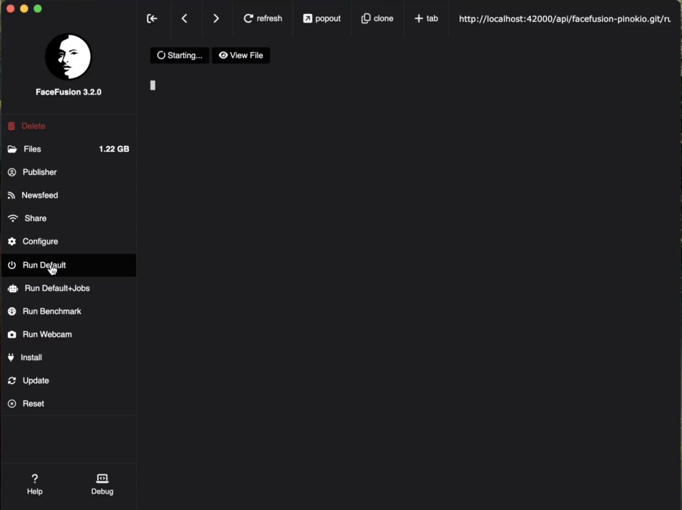Image resolution: width=682 pixels, height=510 pixels.
Task: Open Help with the question mark
Action: pyautogui.click(x=35, y=479)
